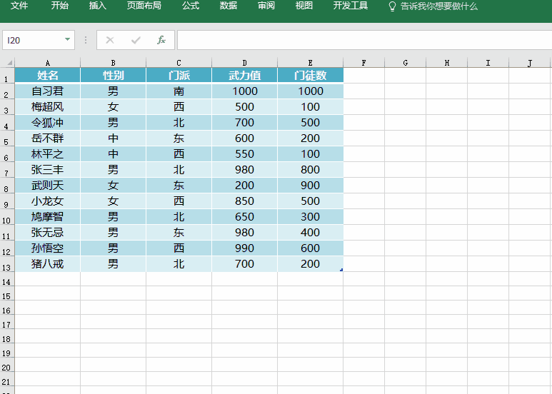
Task: Open the Insert Function fx icon
Action: coord(161,40)
